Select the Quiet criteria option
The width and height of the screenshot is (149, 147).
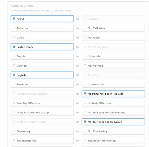tap(14, 37)
